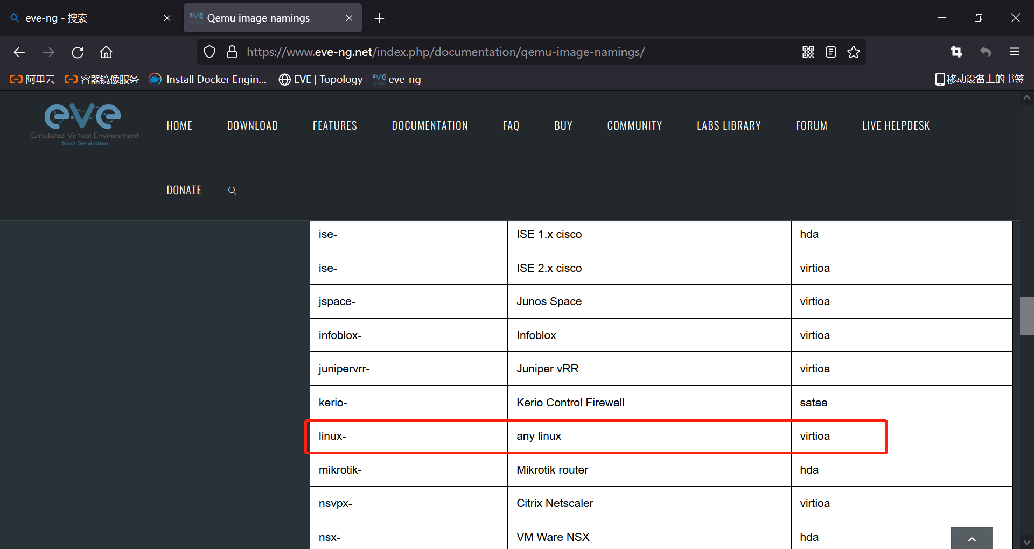The width and height of the screenshot is (1034, 549).
Task: Open mobile device bookmarks folder
Action: tap(979, 80)
